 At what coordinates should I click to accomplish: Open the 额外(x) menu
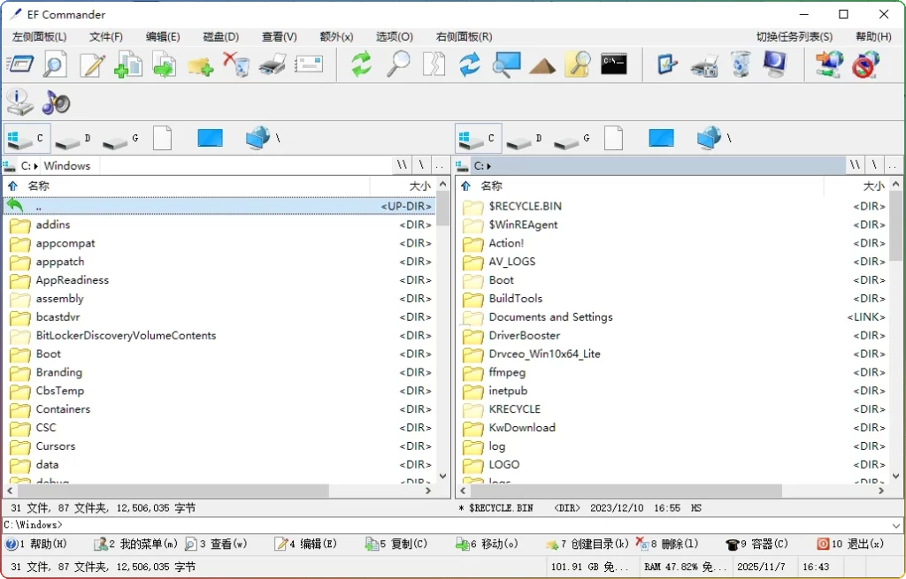pyautogui.click(x=334, y=36)
